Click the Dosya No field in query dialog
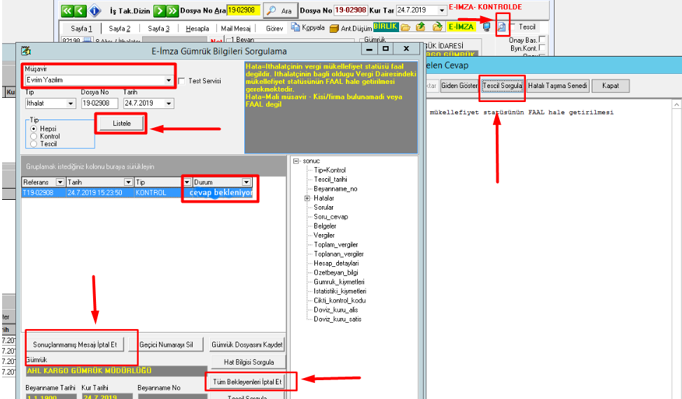The height and width of the screenshot is (399, 682). [98, 103]
